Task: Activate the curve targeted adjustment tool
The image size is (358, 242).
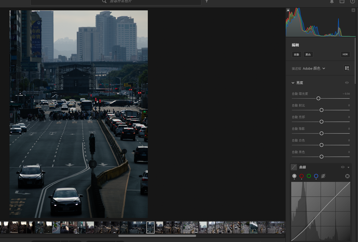Action: [347, 176]
